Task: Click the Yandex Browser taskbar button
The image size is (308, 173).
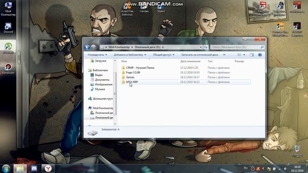Action: (48, 169)
